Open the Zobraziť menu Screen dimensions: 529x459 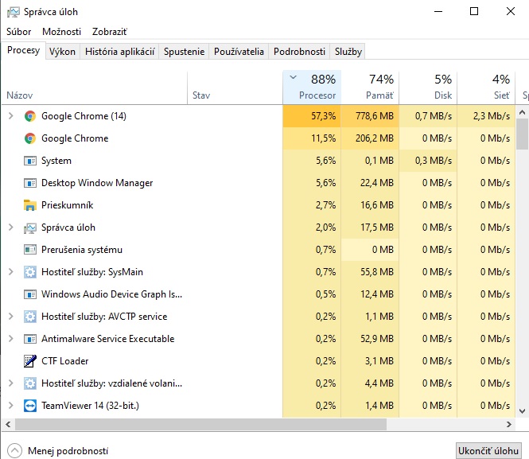pos(110,32)
